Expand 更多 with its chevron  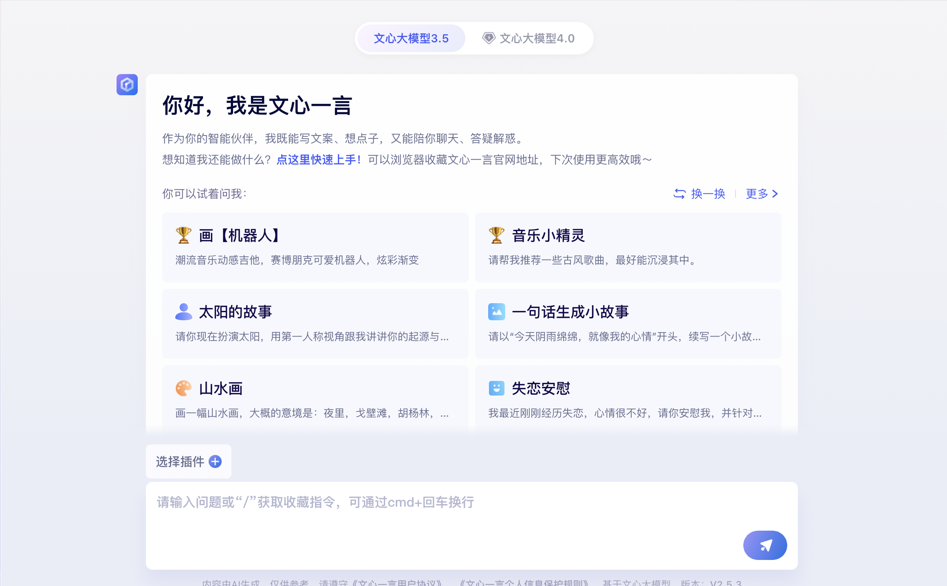(x=762, y=194)
